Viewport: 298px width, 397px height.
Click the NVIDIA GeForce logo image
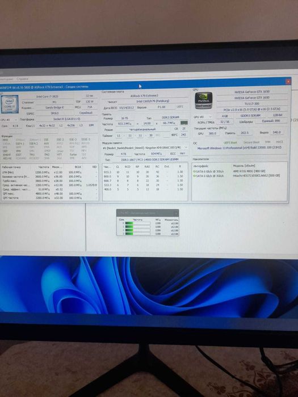203,100
